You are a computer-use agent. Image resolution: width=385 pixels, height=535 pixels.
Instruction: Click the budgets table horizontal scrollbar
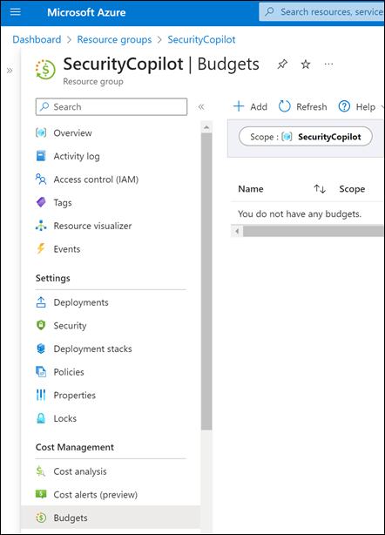[314, 232]
